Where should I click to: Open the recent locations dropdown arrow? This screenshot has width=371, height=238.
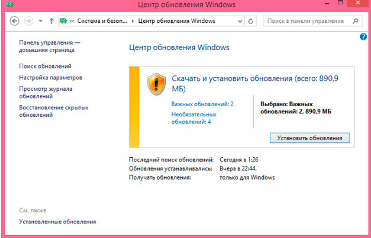pyautogui.click(x=41, y=21)
